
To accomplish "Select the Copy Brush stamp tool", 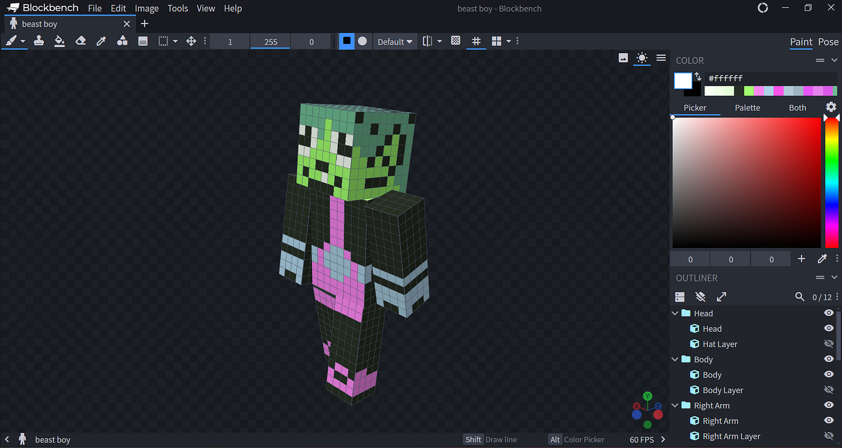I will (x=39, y=41).
